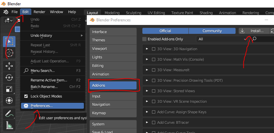The width and height of the screenshot is (274, 133).
Task: Enable the 3D View: MeasureIt add-on
Action: tap(154, 70)
